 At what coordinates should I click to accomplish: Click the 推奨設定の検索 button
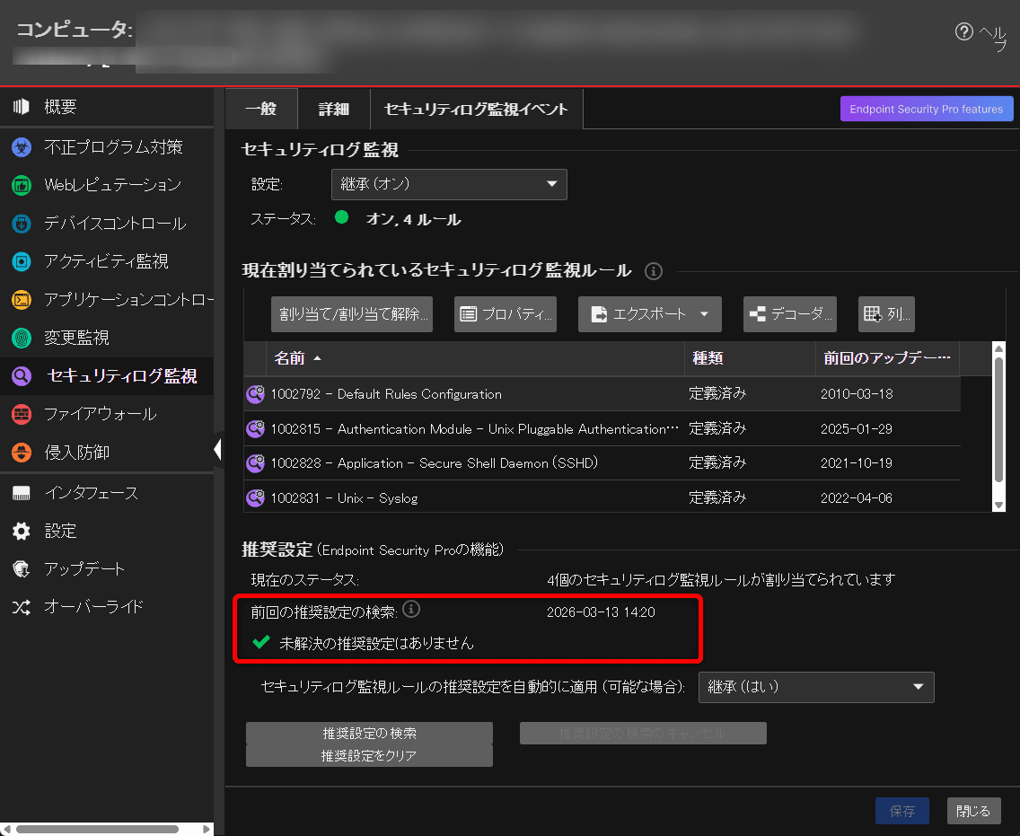[x=369, y=734]
